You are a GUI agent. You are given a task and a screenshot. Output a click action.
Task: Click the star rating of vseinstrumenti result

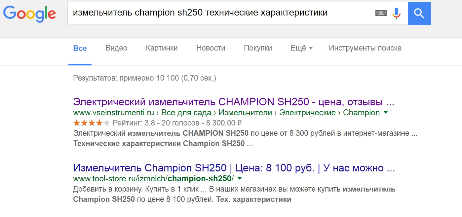click(x=92, y=123)
